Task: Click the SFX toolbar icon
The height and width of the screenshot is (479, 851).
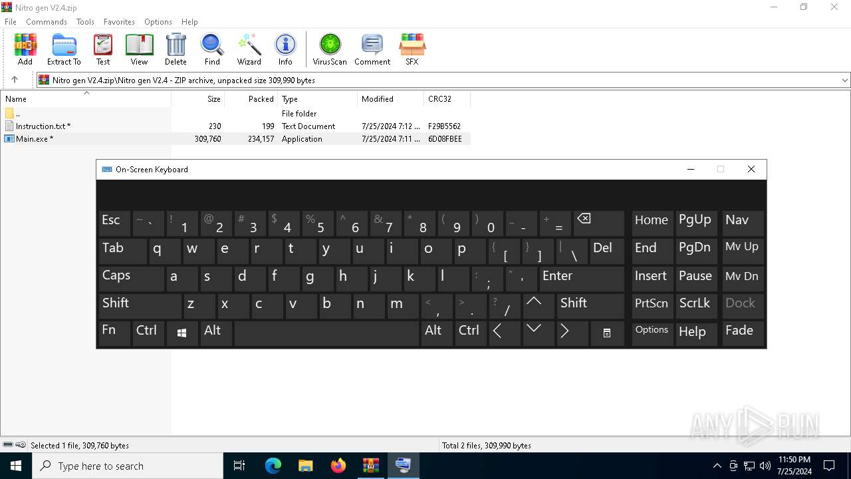Action: tap(412, 50)
